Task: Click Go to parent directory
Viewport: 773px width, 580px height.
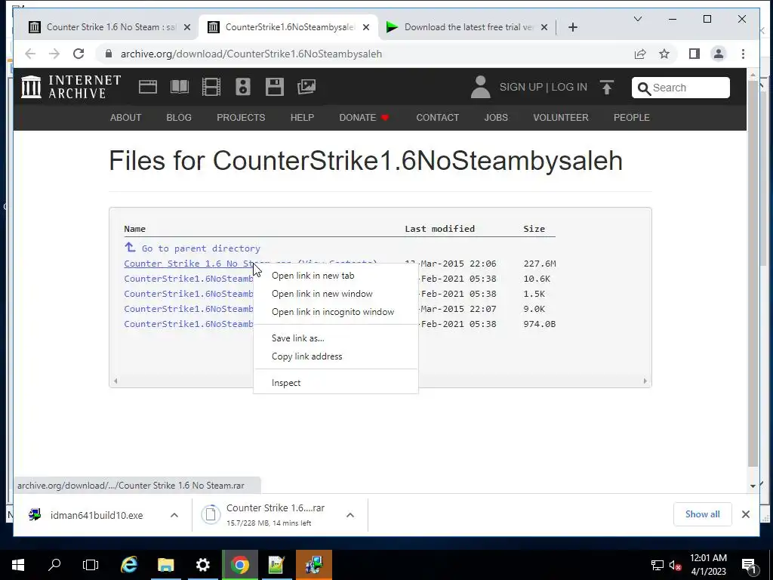Action: click(x=192, y=248)
